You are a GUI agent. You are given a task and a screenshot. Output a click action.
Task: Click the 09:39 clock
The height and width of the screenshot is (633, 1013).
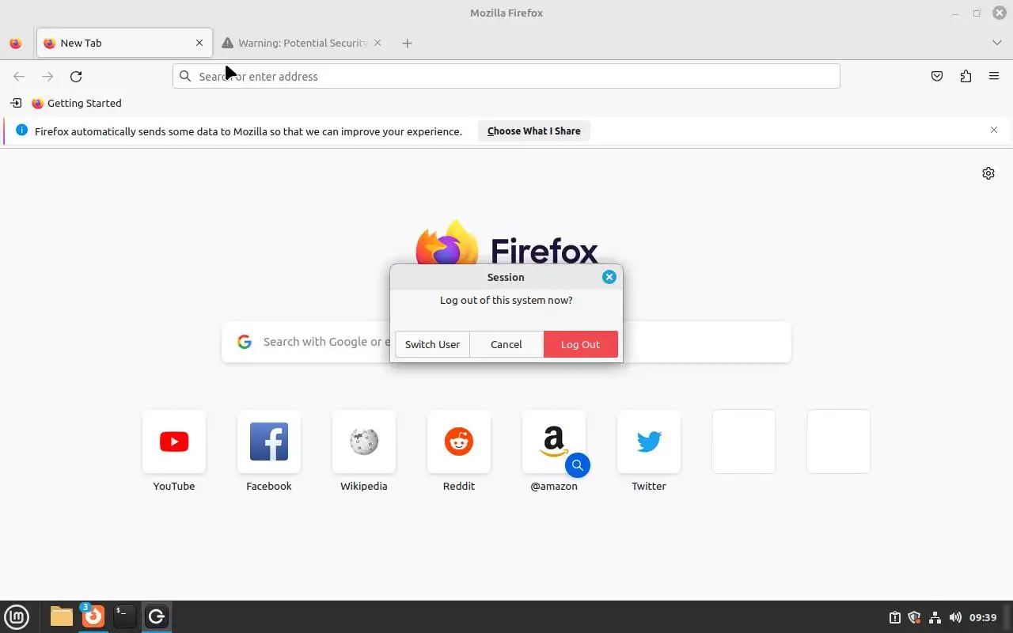pyautogui.click(x=983, y=618)
